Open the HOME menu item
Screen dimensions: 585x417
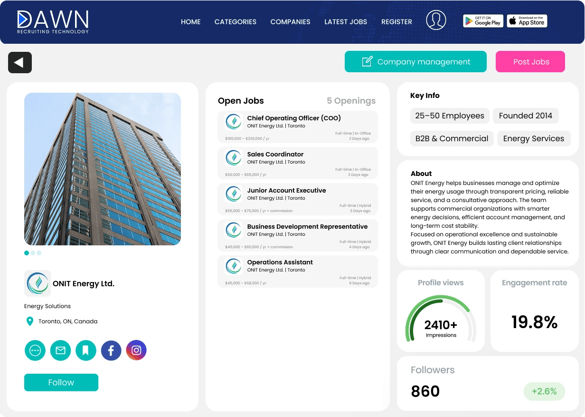191,22
